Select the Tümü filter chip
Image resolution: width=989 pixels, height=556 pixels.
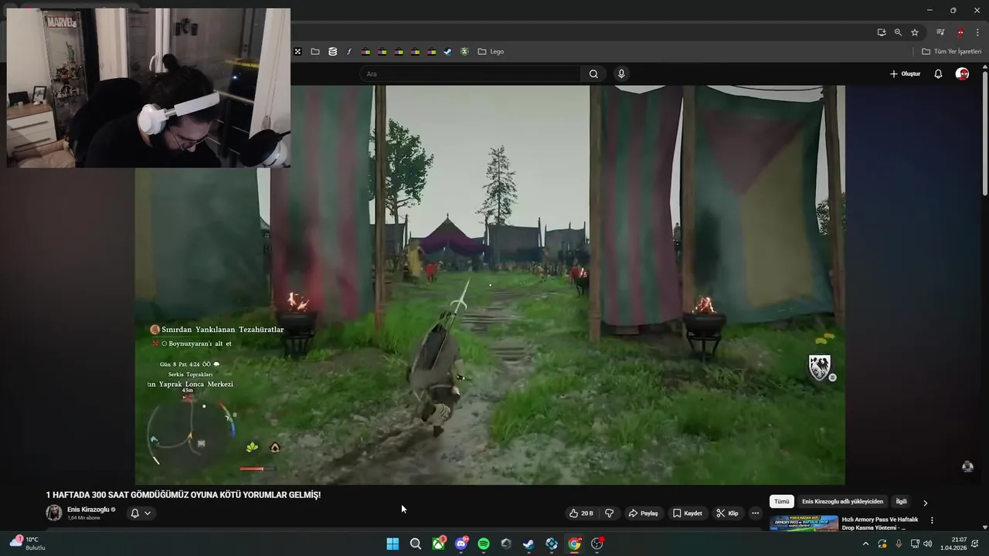click(782, 502)
